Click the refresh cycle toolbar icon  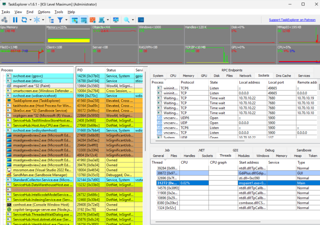[x=24, y=20]
